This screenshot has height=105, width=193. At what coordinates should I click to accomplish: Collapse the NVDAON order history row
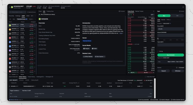[9, 86]
